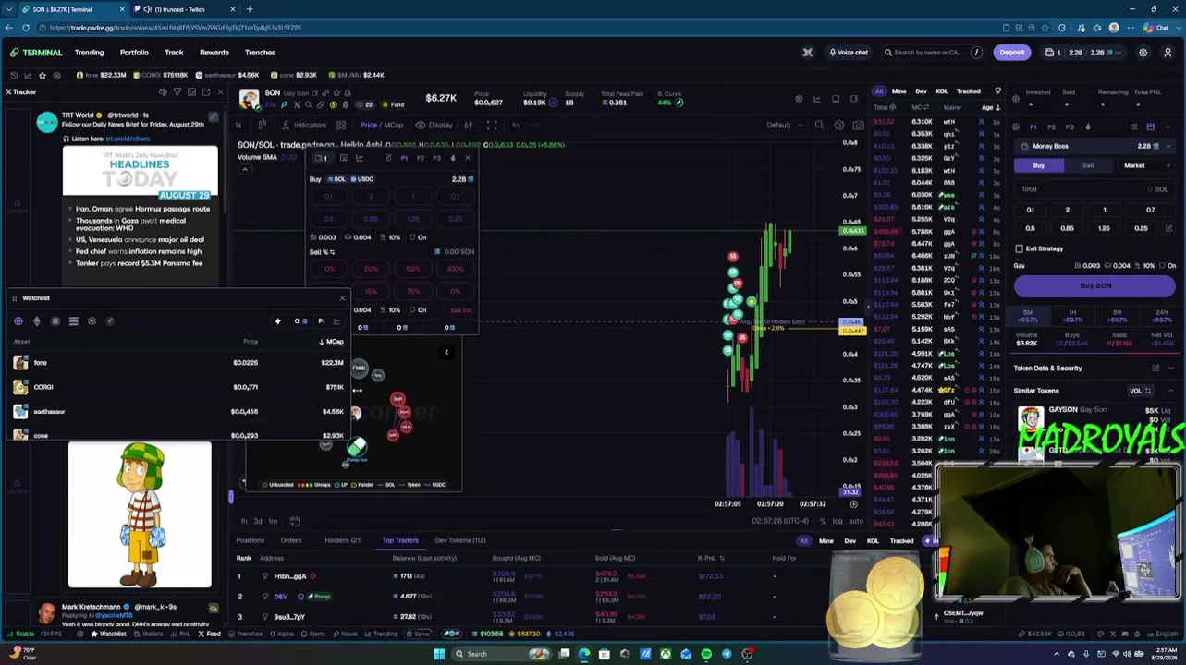Select the KOL tab in trades list

coord(942,91)
